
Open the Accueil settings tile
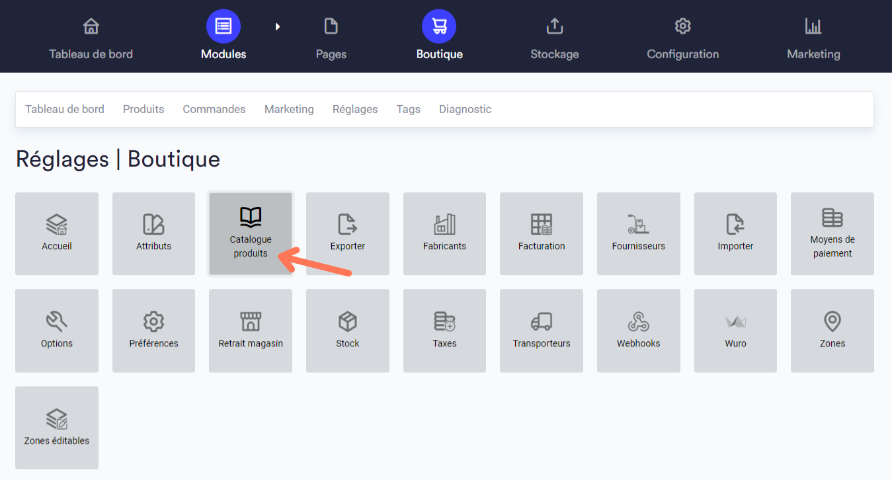click(x=57, y=233)
